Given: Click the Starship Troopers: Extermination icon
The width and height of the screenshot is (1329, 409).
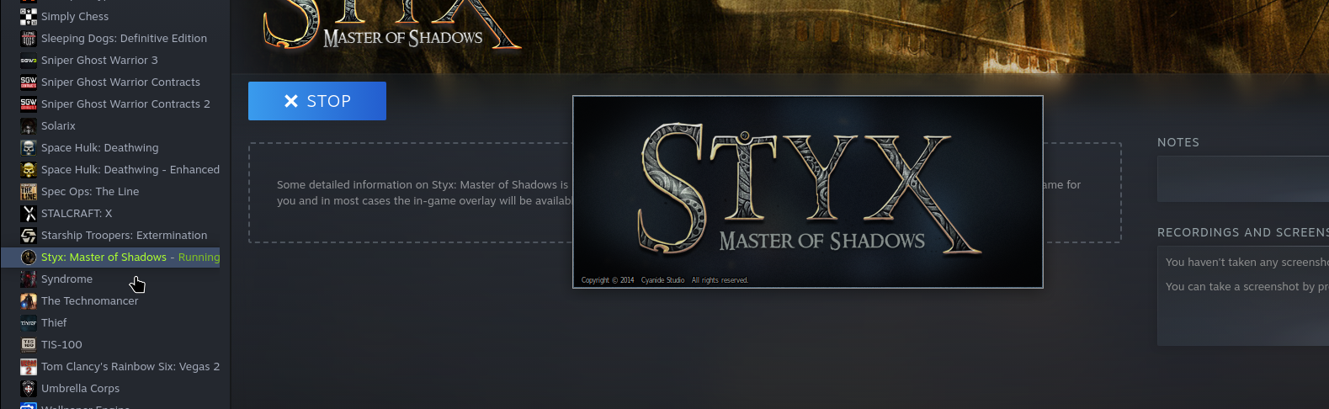Looking at the screenshot, I should [x=29, y=235].
